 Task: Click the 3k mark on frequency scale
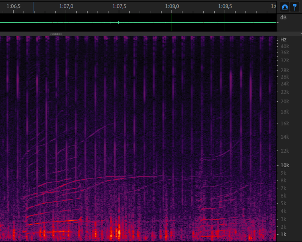point(283,219)
